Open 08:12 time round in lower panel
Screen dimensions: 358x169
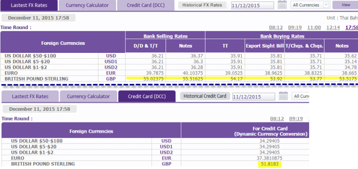coord(277,119)
